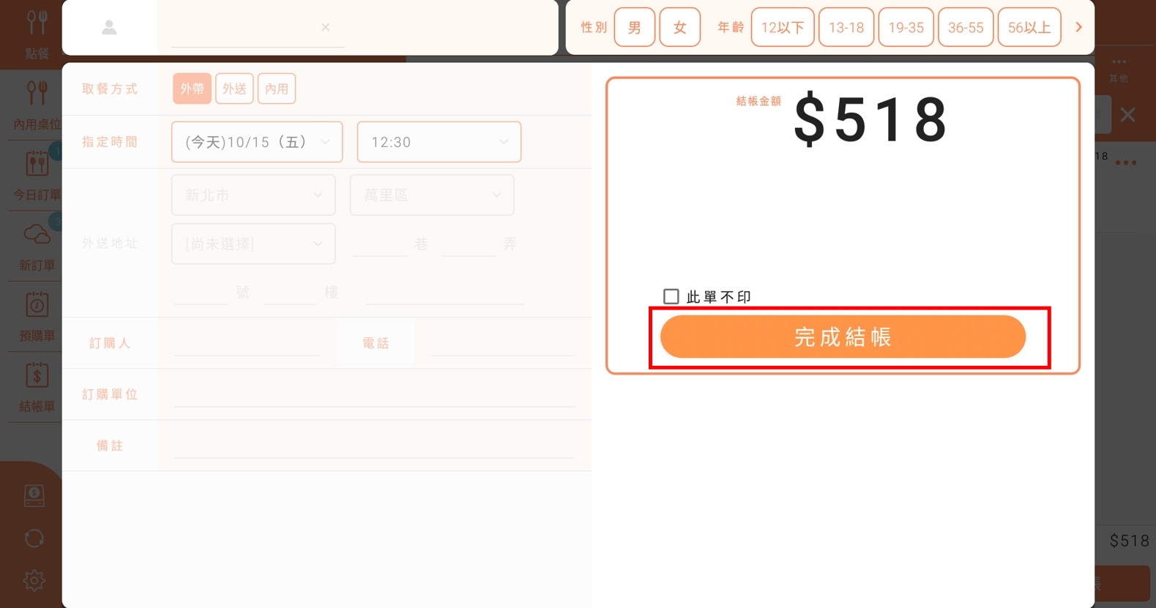Open the 今日訂單 calendar icon

click(x=37, y=165)
